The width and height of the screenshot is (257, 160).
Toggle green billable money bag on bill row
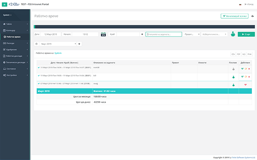[233, 77]
